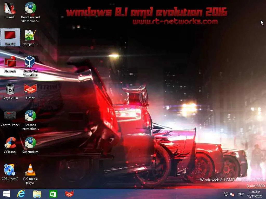This screenshot has width=266, height=199.
Task: Open the Control Panel desktop icon
Action: (x=10, y=119)
